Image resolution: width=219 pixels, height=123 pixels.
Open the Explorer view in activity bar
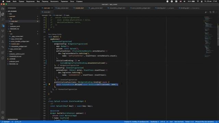click(x=3, y=14)
